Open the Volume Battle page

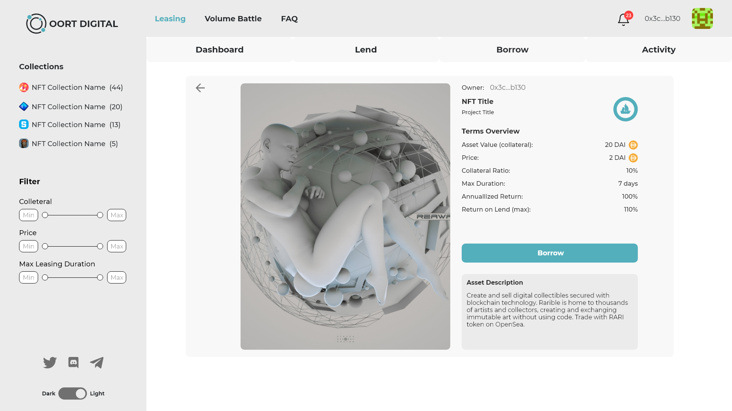coord(233,19)
